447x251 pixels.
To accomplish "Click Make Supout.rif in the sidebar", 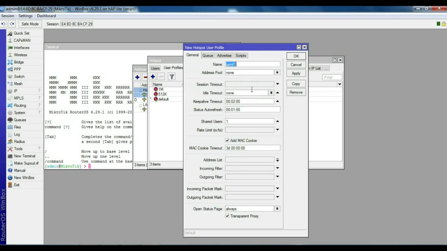I will point(26,163).
